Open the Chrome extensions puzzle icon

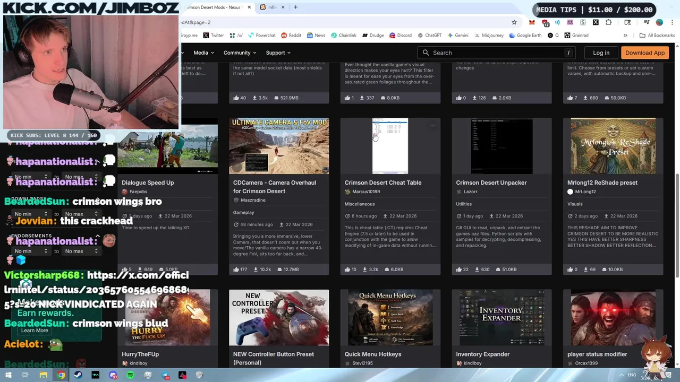point(608,22)
